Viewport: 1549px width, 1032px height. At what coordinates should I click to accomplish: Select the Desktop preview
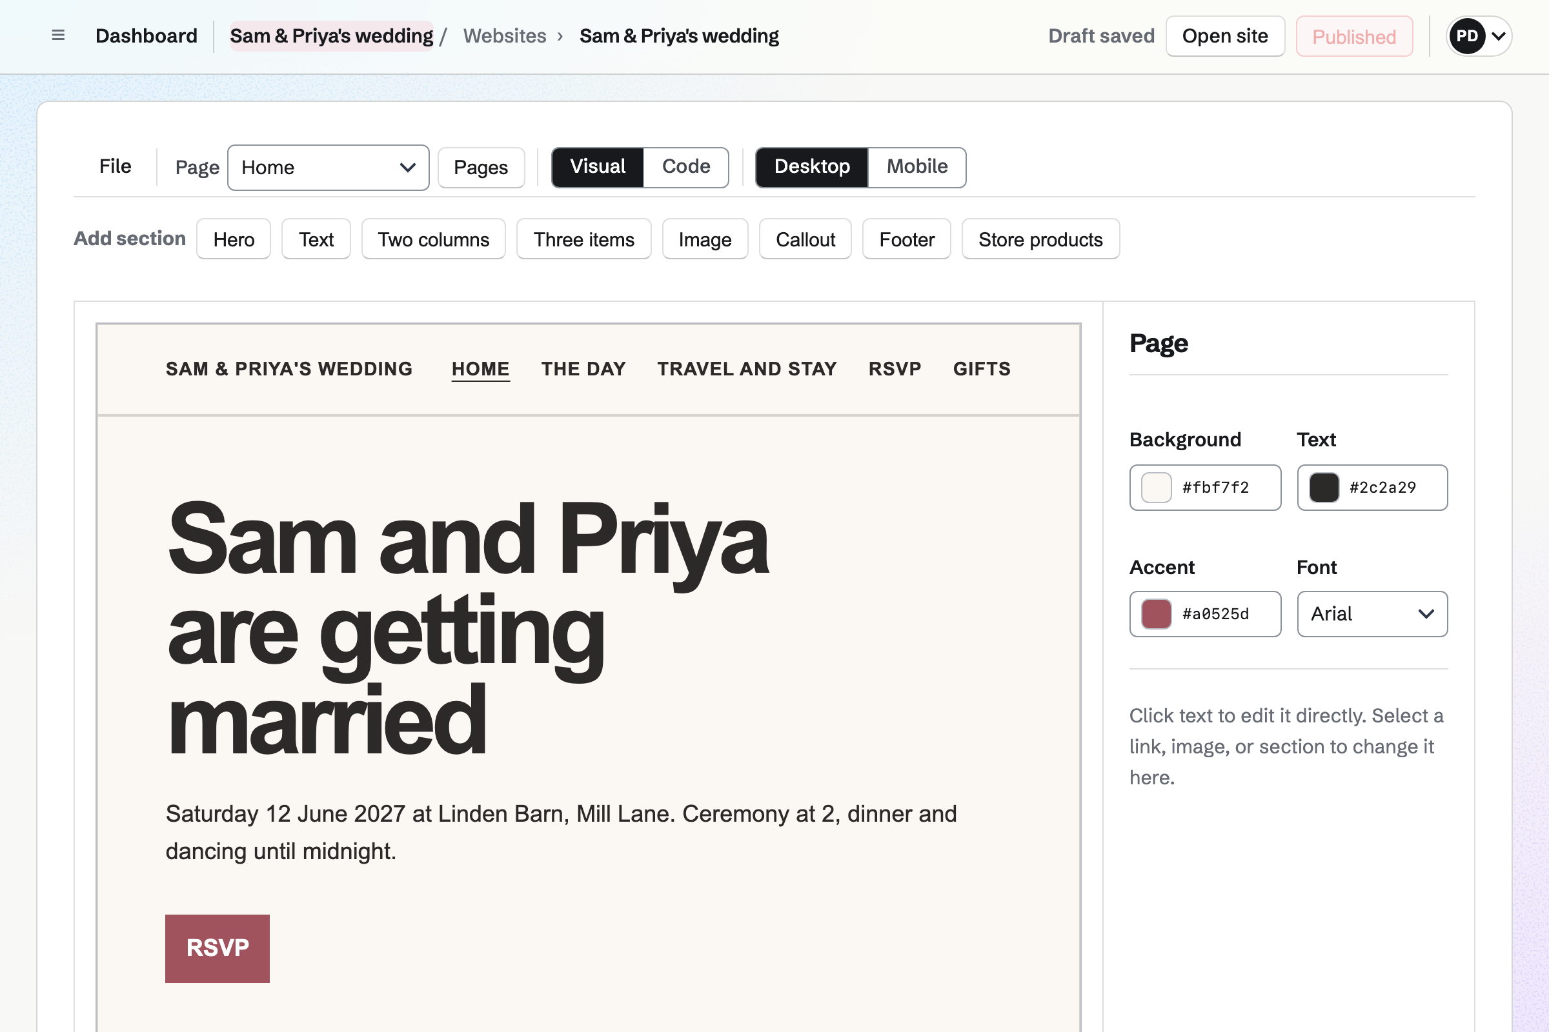pos(812,167)
